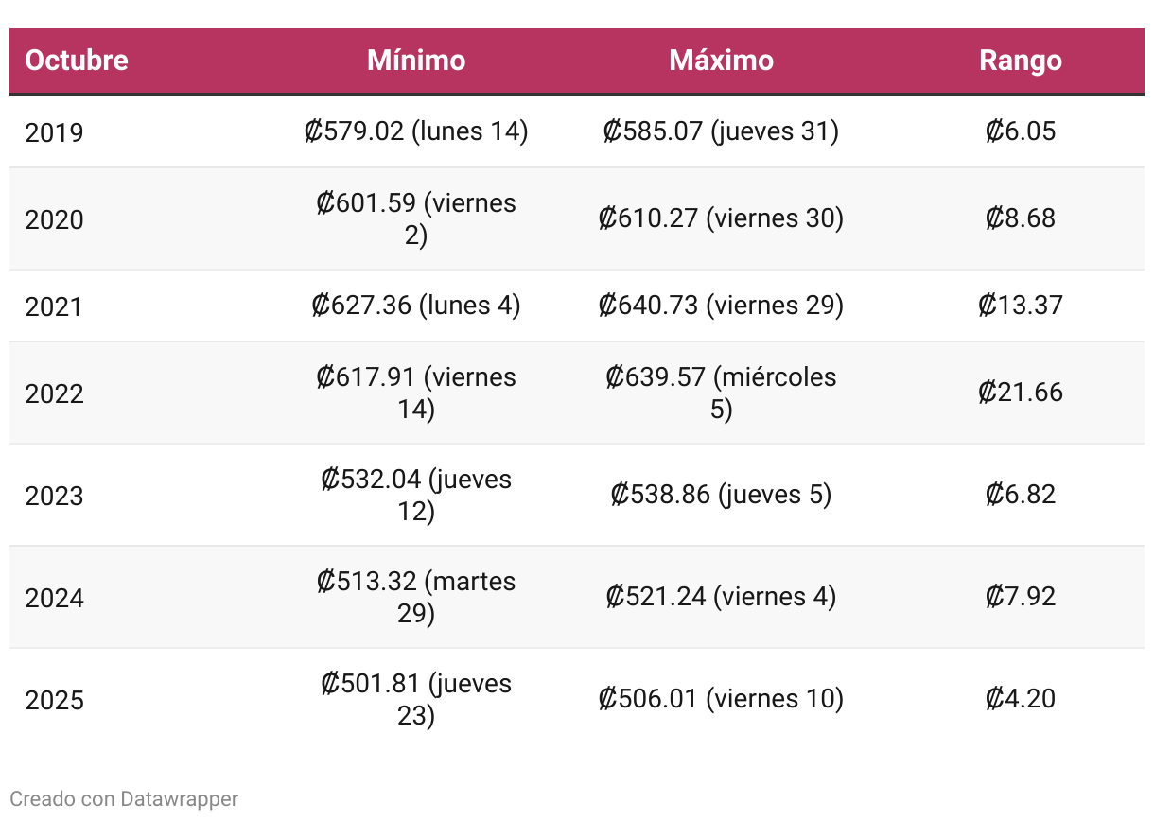Select the 2022 row year cell
1154x821 pixels.
(54, 393)
